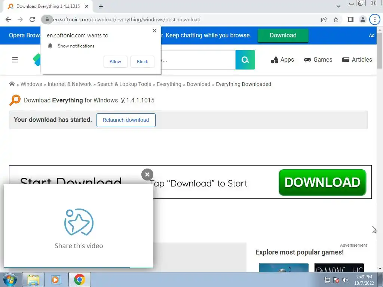Open Search & Lookup Tools breadcrumb

(124, 84)
